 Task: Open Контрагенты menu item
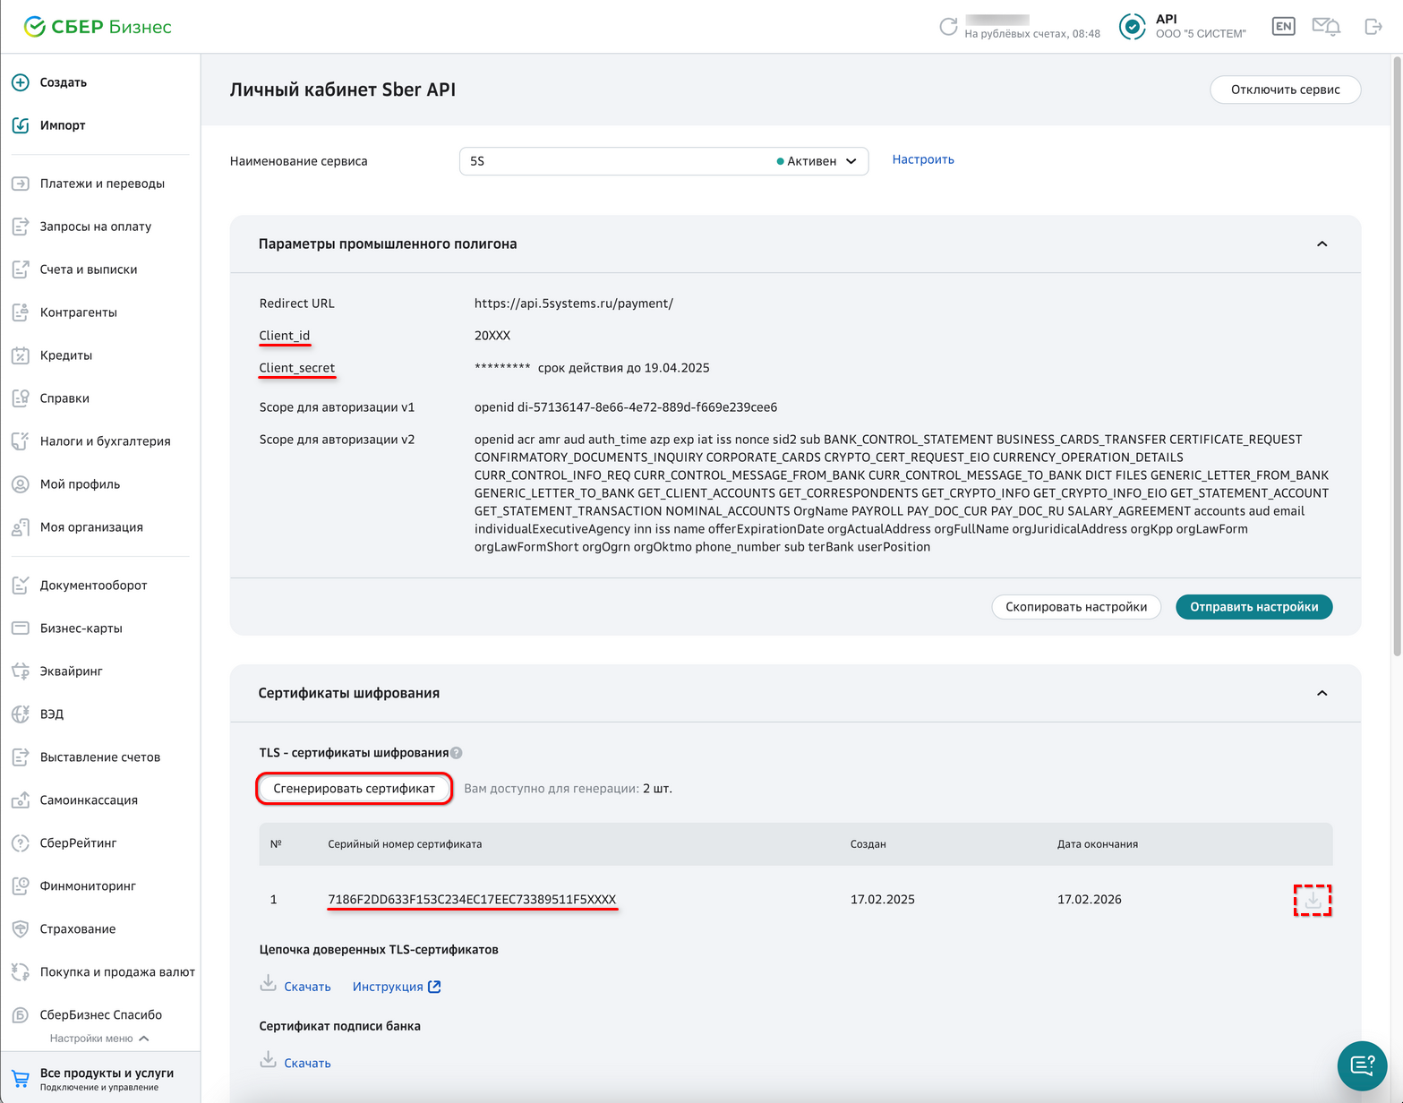[79, 312]
